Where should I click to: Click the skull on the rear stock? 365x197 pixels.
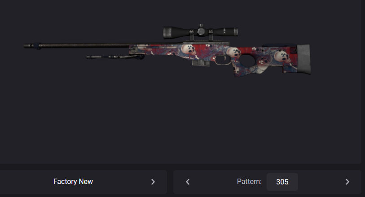[x=282, y=57]
